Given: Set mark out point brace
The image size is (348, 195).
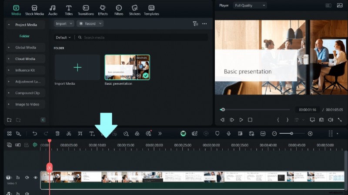Looking at the screenshot, I should click(x=288, y=120).
